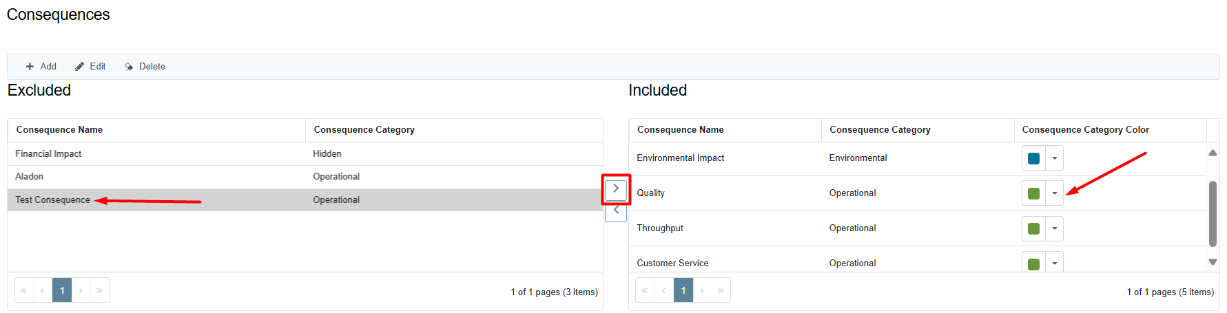Sort Included by Consequence Name header
This screenshot has height=313, width=1227.
point(680,130)
